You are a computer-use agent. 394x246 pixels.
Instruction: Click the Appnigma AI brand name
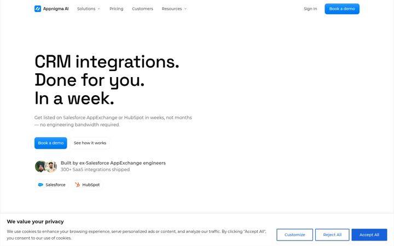coord(56,9)
